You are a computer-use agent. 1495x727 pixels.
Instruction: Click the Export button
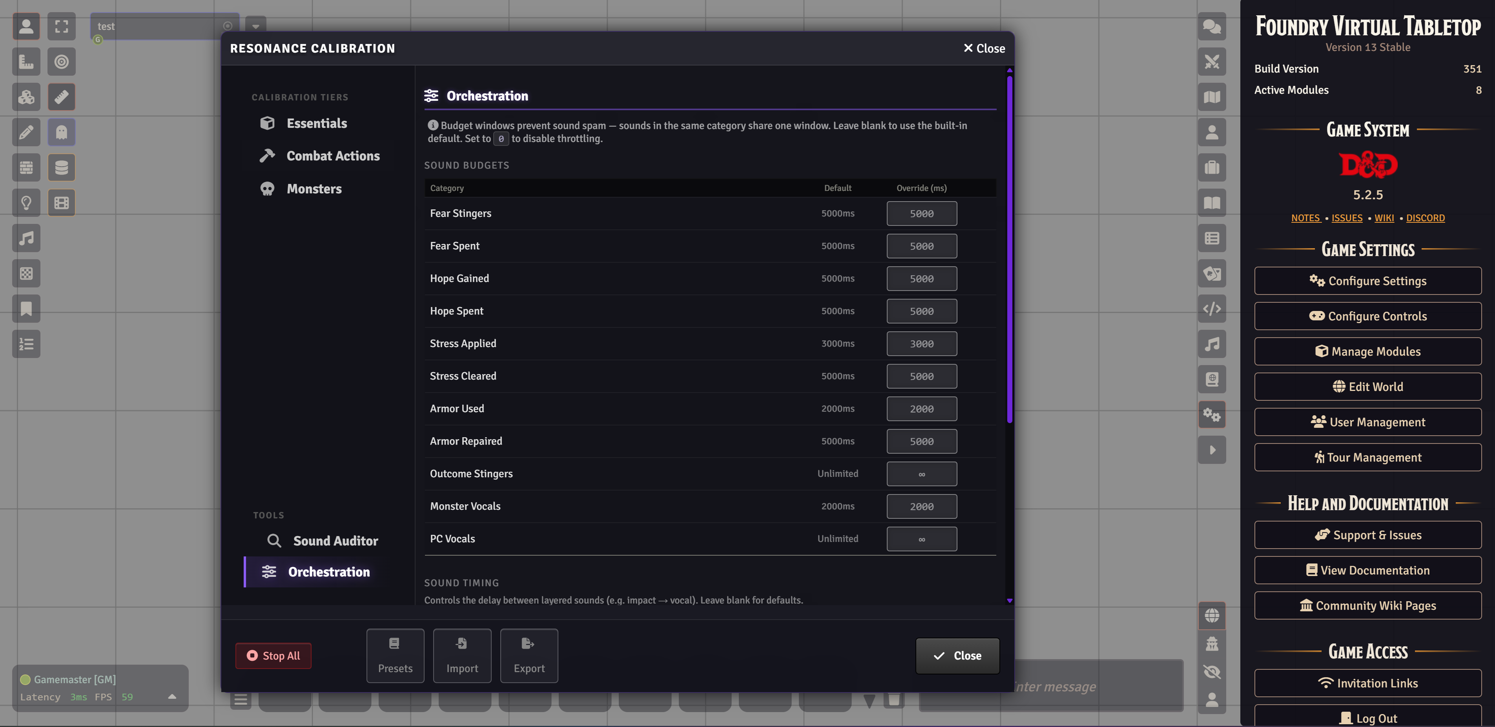tap(529, 656)
